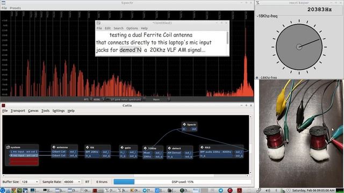Click the terminal icon in the taskbar
344x193 pixels.
19,191
